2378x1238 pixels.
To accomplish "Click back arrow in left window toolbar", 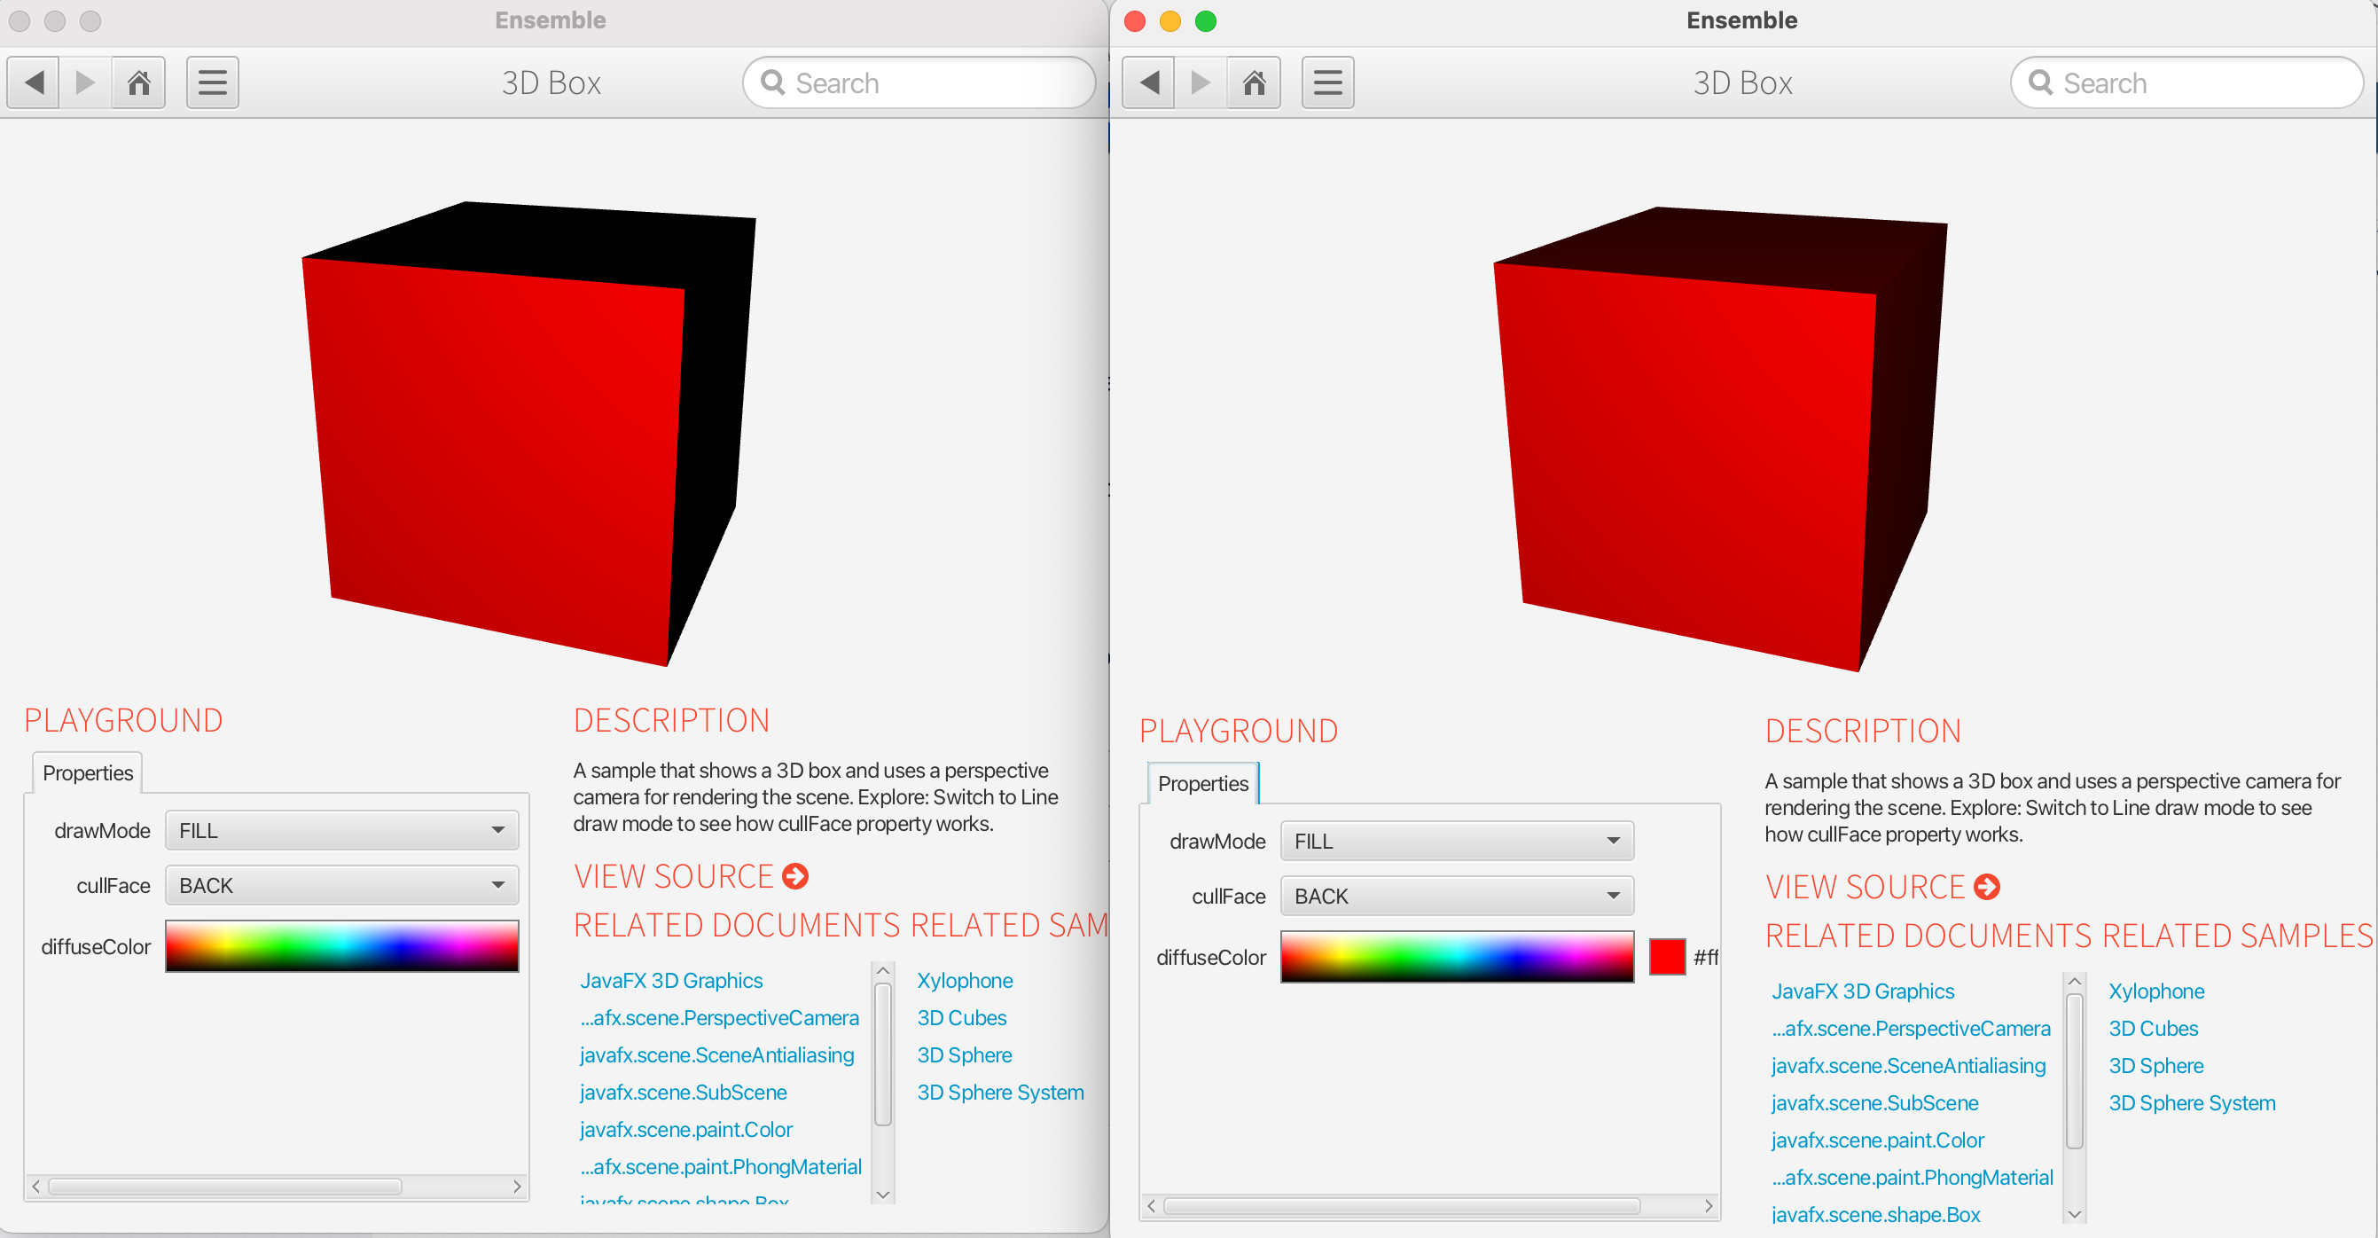I will tap(35, 83).
